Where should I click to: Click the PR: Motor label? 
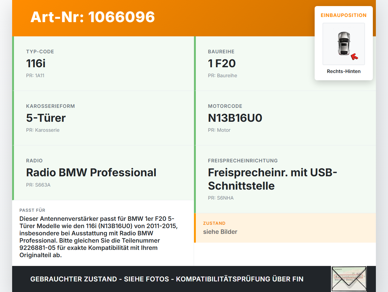pos(219,130)
